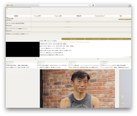The image size is (137, 116).
Task: Click the カウンセリング card heading
Action: point(10,62)
